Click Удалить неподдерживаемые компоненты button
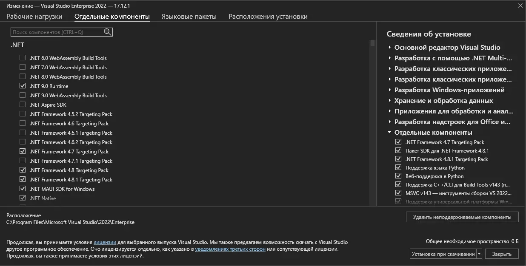The image size is (526, 266). click(462, 217)
